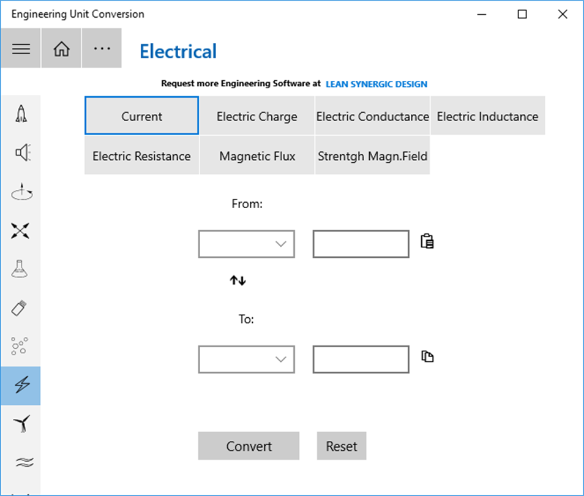
Task: Open the three-dots more options menu
Action: [x=102, y=48]
